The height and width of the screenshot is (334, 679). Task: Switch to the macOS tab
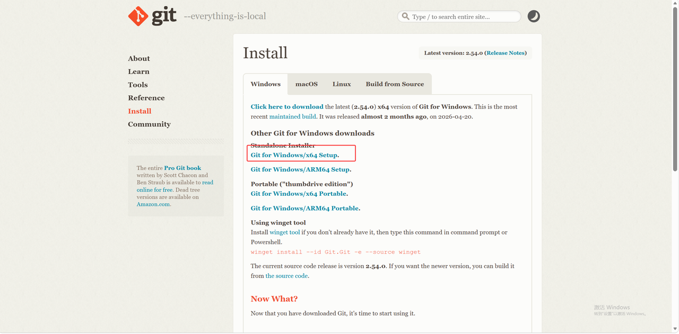pos(307,84)
